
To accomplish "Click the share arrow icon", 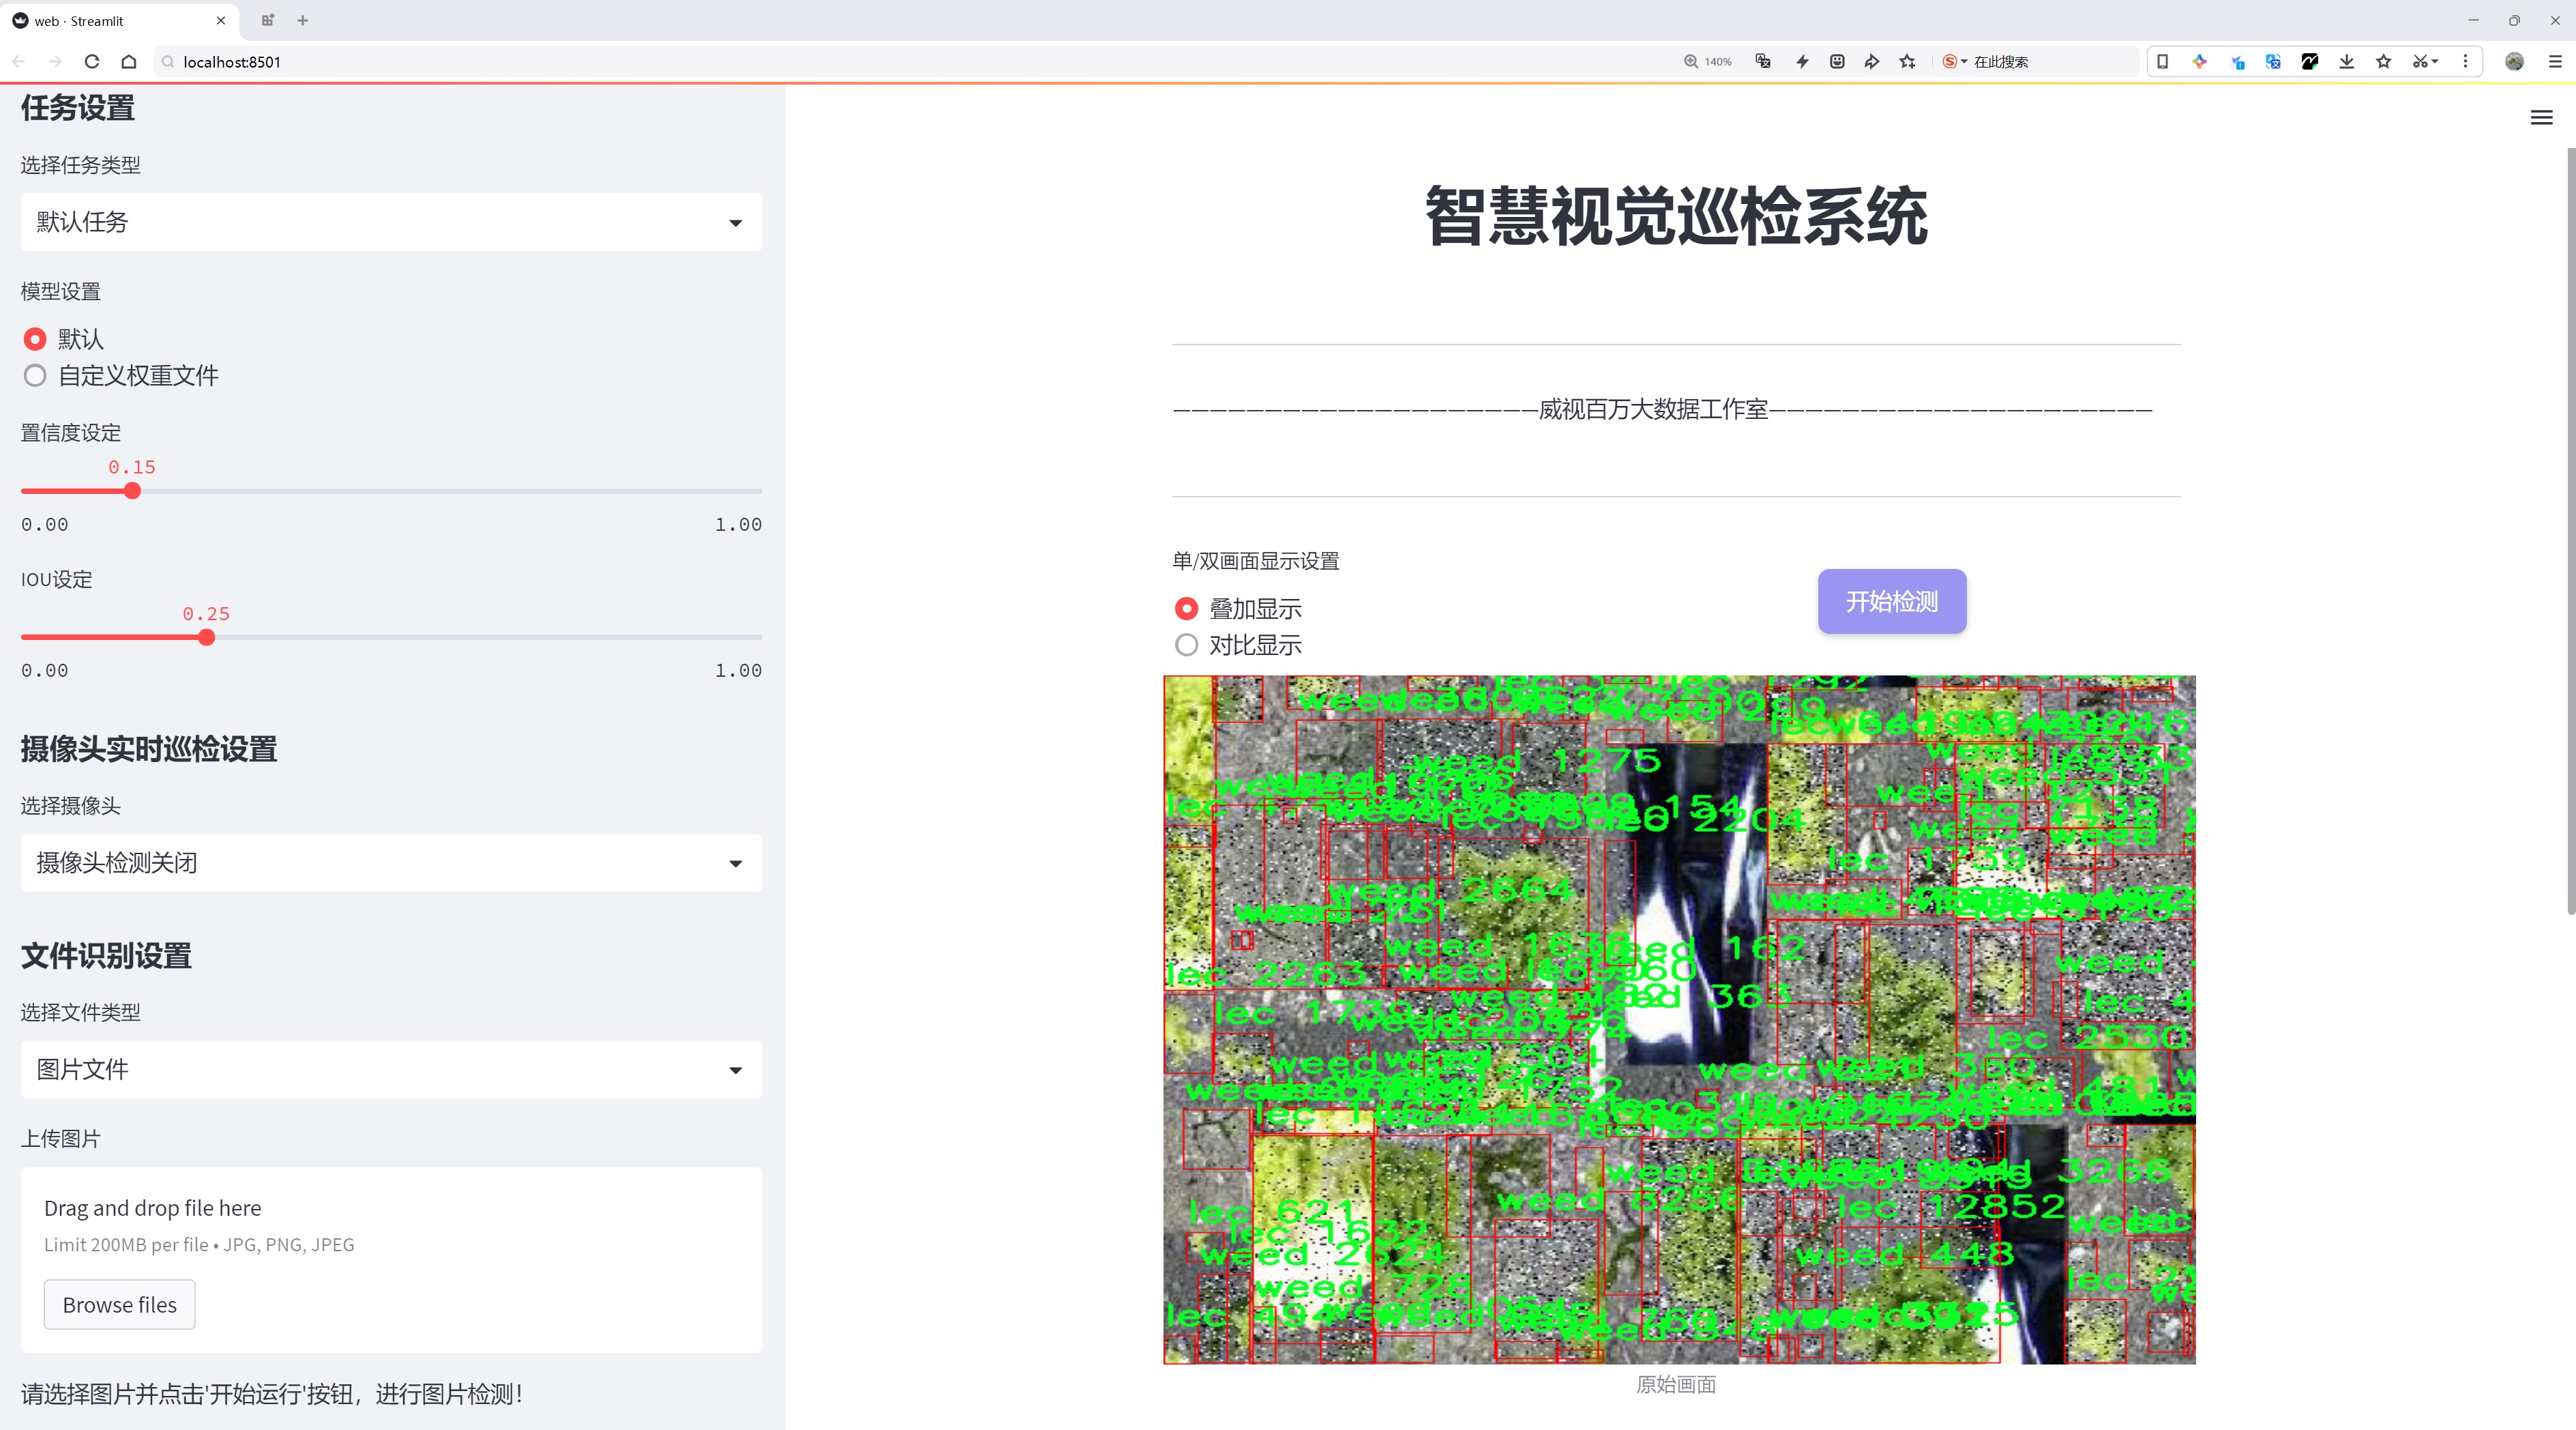I will (1872, 62).
